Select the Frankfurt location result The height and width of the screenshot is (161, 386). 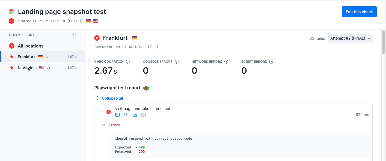26,57
